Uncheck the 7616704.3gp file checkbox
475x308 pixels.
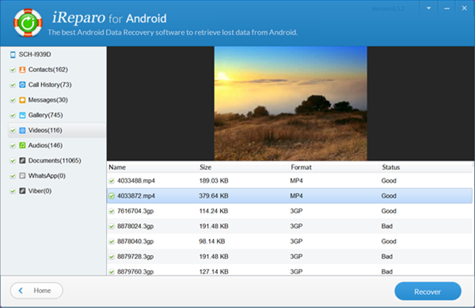pos(112,211)
